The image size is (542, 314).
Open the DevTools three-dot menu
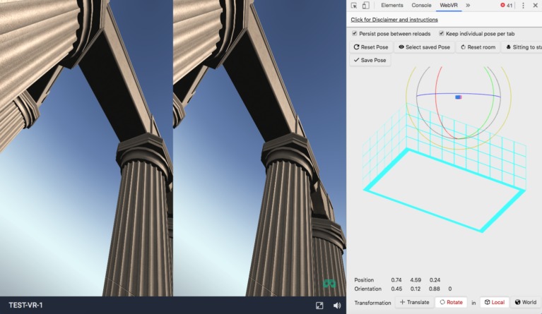523,6
